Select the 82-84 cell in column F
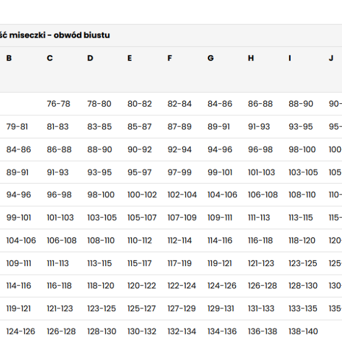Screen dimensions: 342x342 (x=180, y=104)
